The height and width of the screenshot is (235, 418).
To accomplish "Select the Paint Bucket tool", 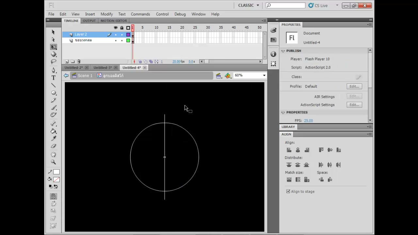I will [54, 131].
